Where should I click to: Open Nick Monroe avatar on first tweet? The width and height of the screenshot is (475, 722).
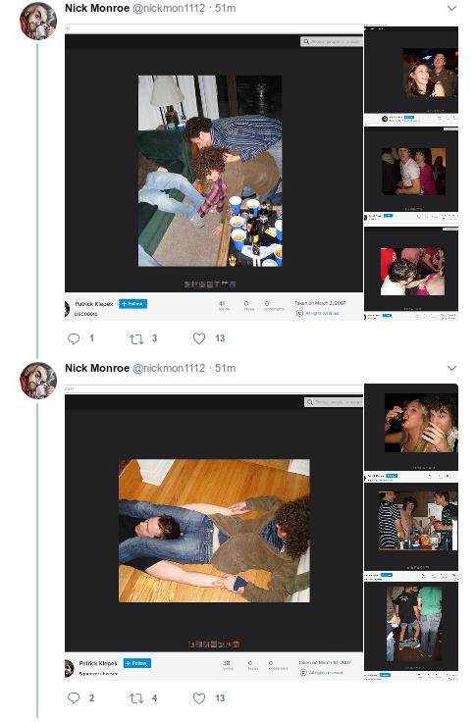37,21
